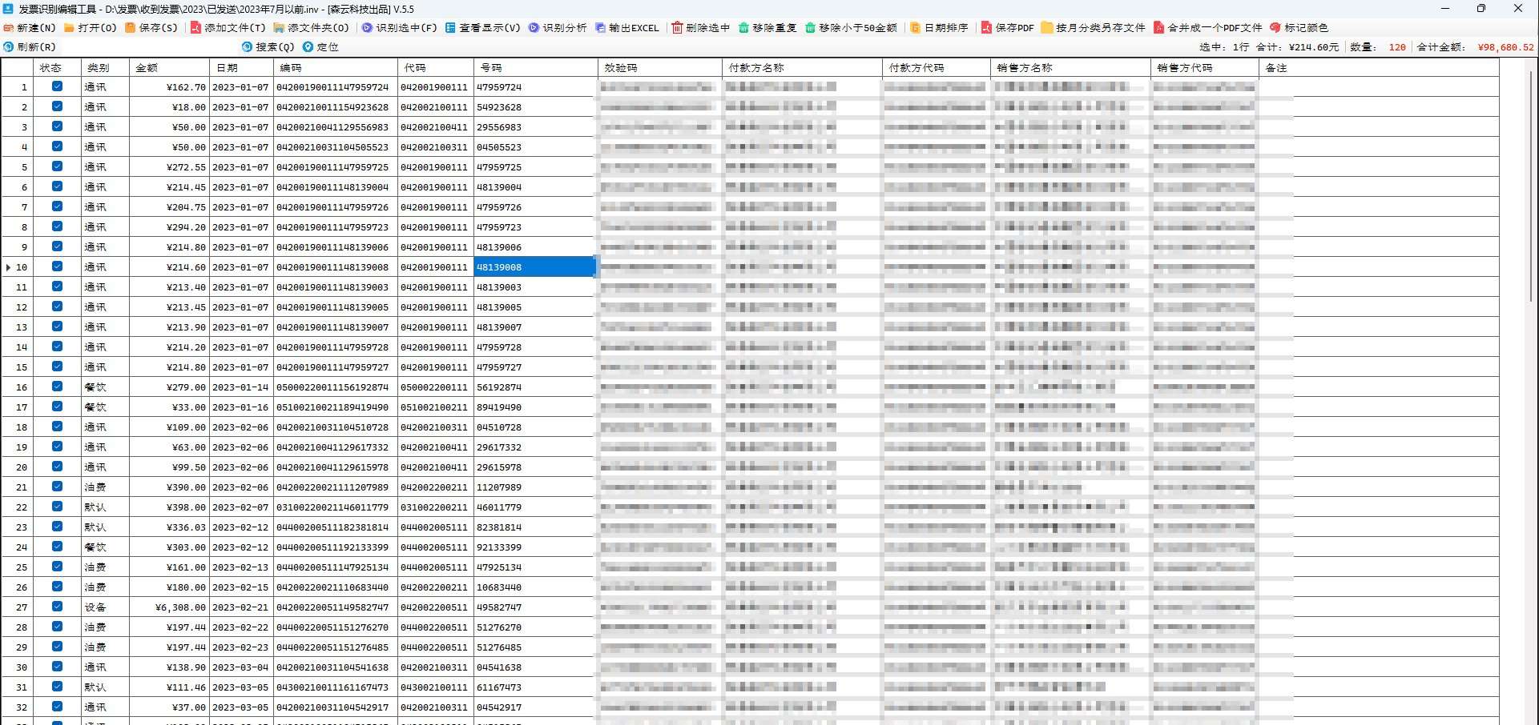The width and height of the screenshot is (1539, 725).
Task: Toggle the checkbox for row 27
Action: click(x=57, y=607)
